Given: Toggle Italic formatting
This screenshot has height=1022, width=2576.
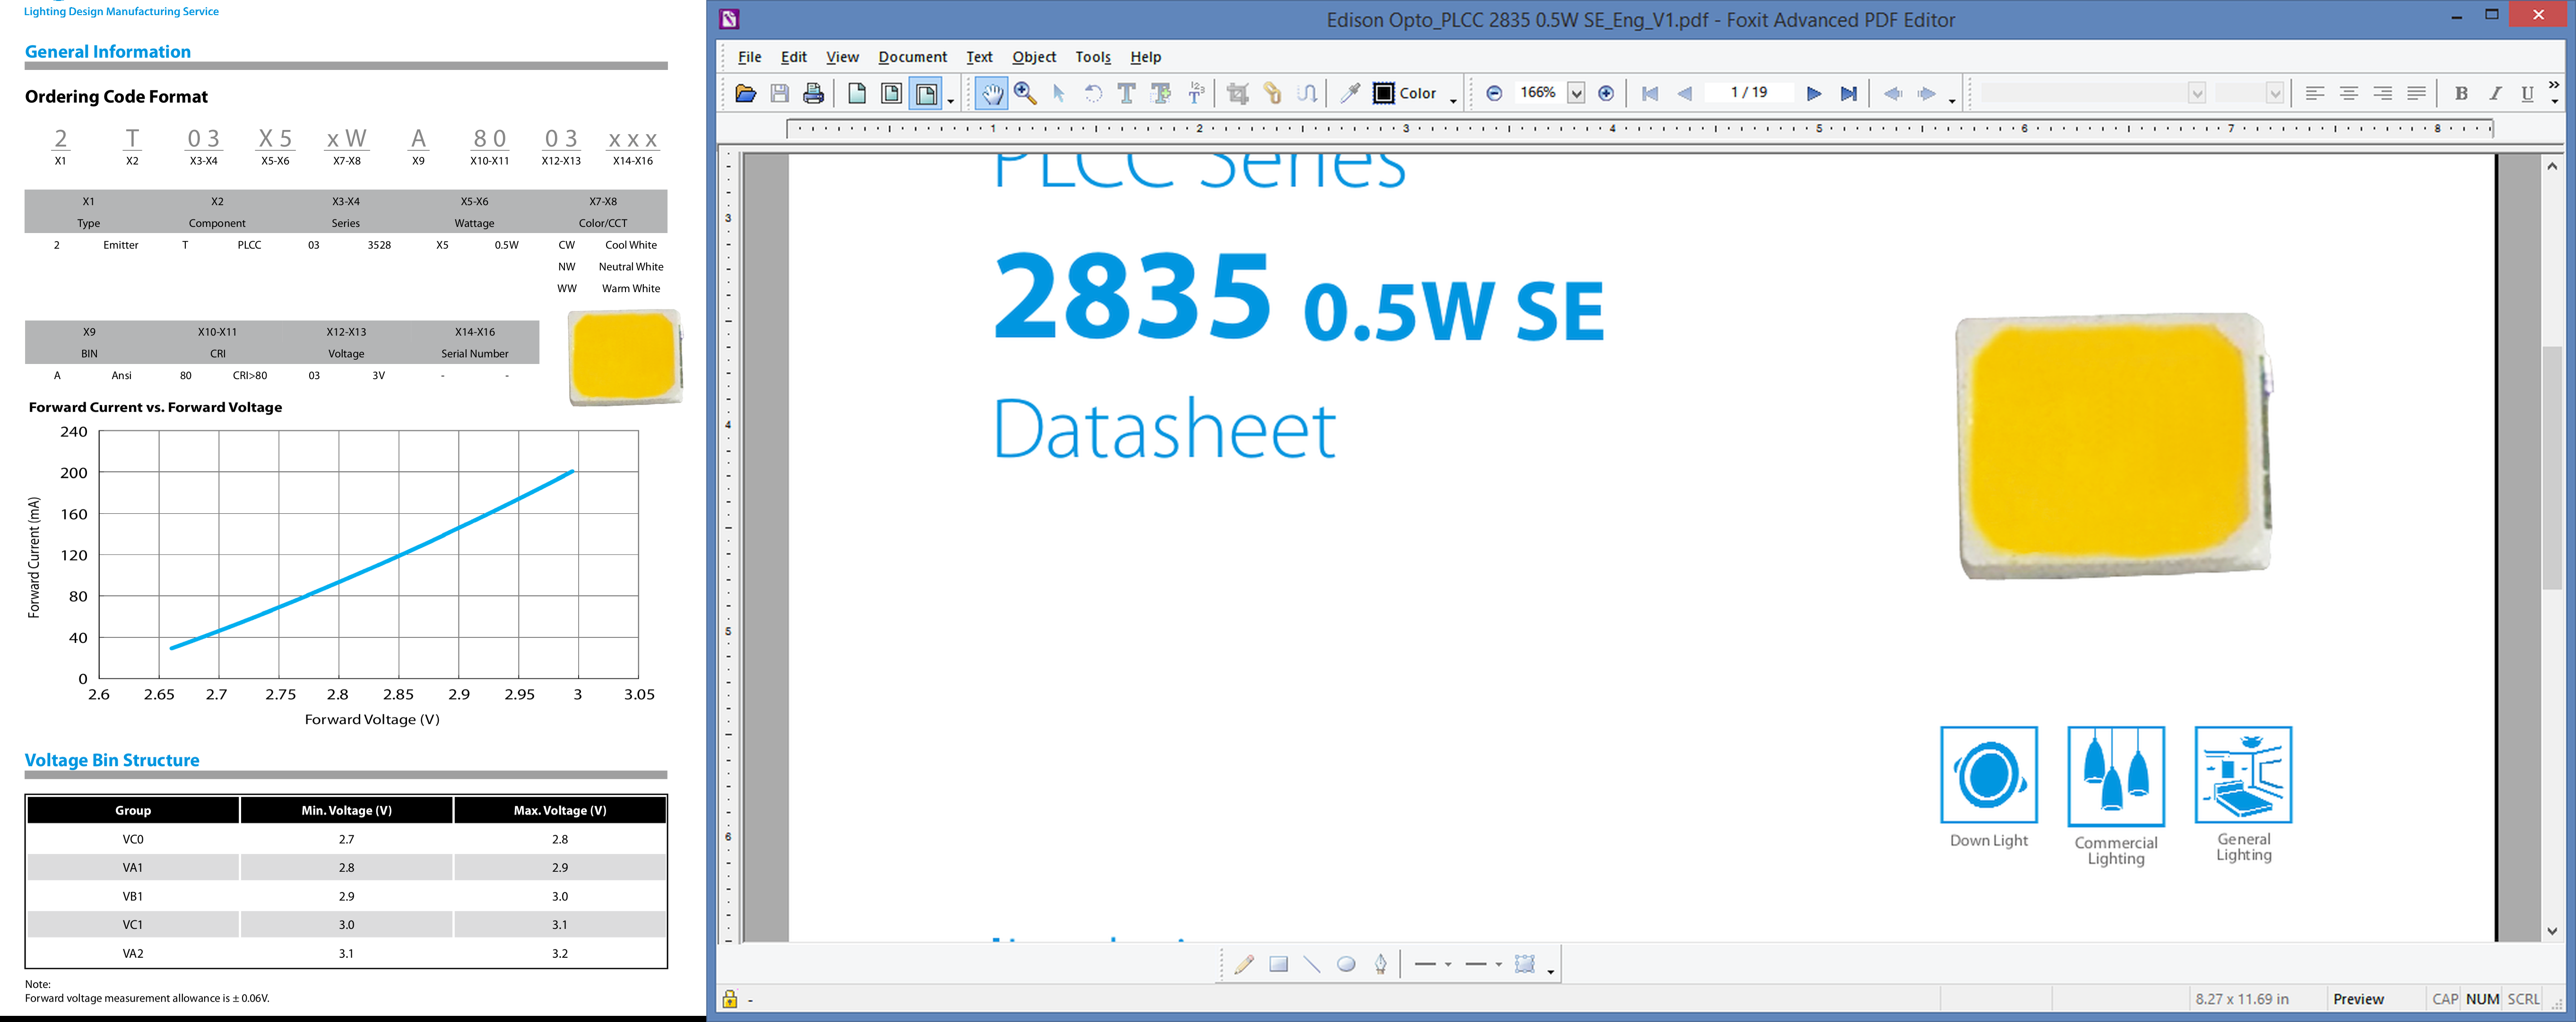Looking at the screenshot, I should pos(2495,93).
